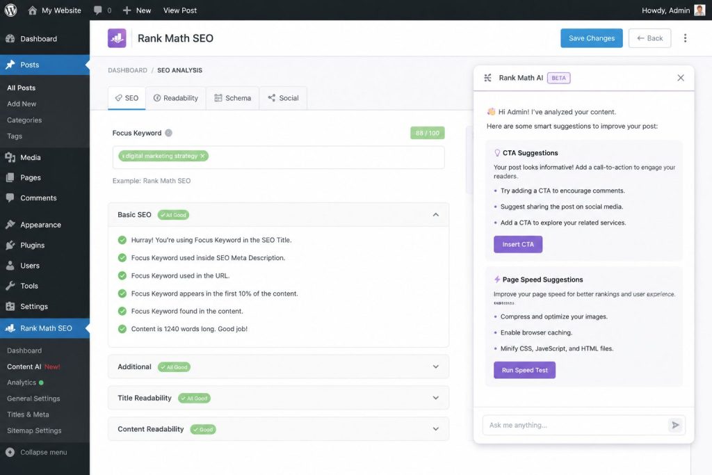Viewport: 712px width, 475px height.
Task: Open the New menu in admin bar
Action: coord(137,10)
